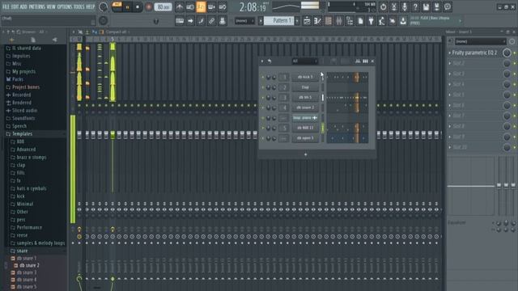Mute the db open 5 channel

tap(263, 138)
